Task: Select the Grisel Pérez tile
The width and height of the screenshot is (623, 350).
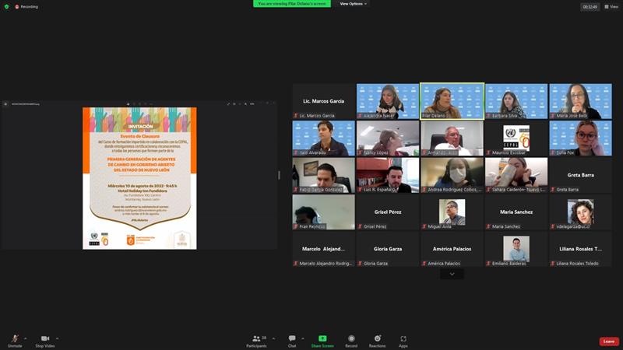Action: click(388, 212)
